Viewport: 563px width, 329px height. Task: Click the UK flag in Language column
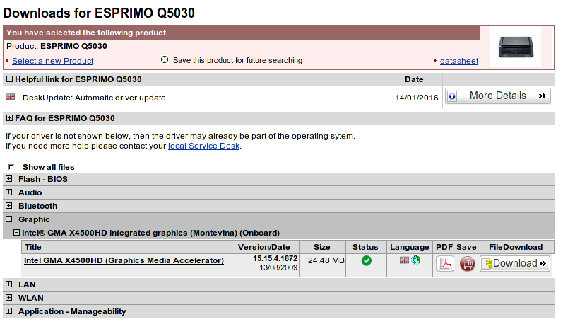click(x=404, y=260)
